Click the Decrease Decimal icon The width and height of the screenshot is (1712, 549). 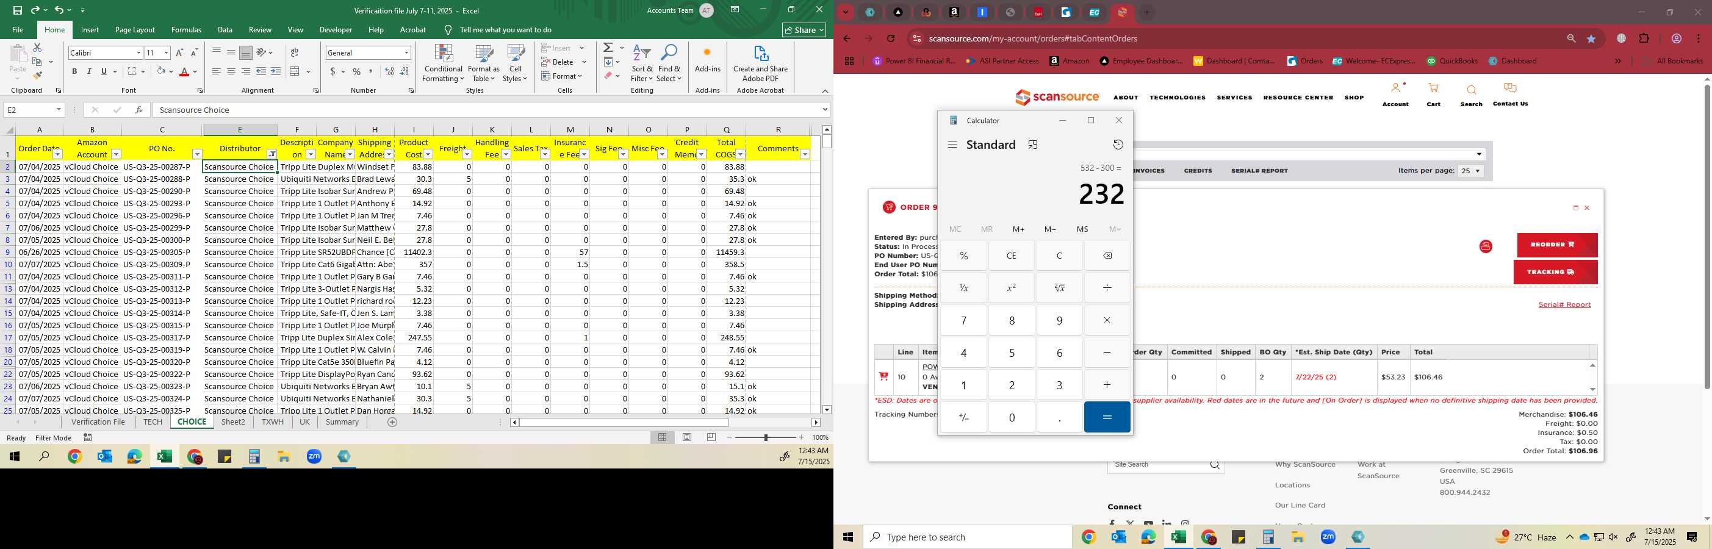coord(405,71)
